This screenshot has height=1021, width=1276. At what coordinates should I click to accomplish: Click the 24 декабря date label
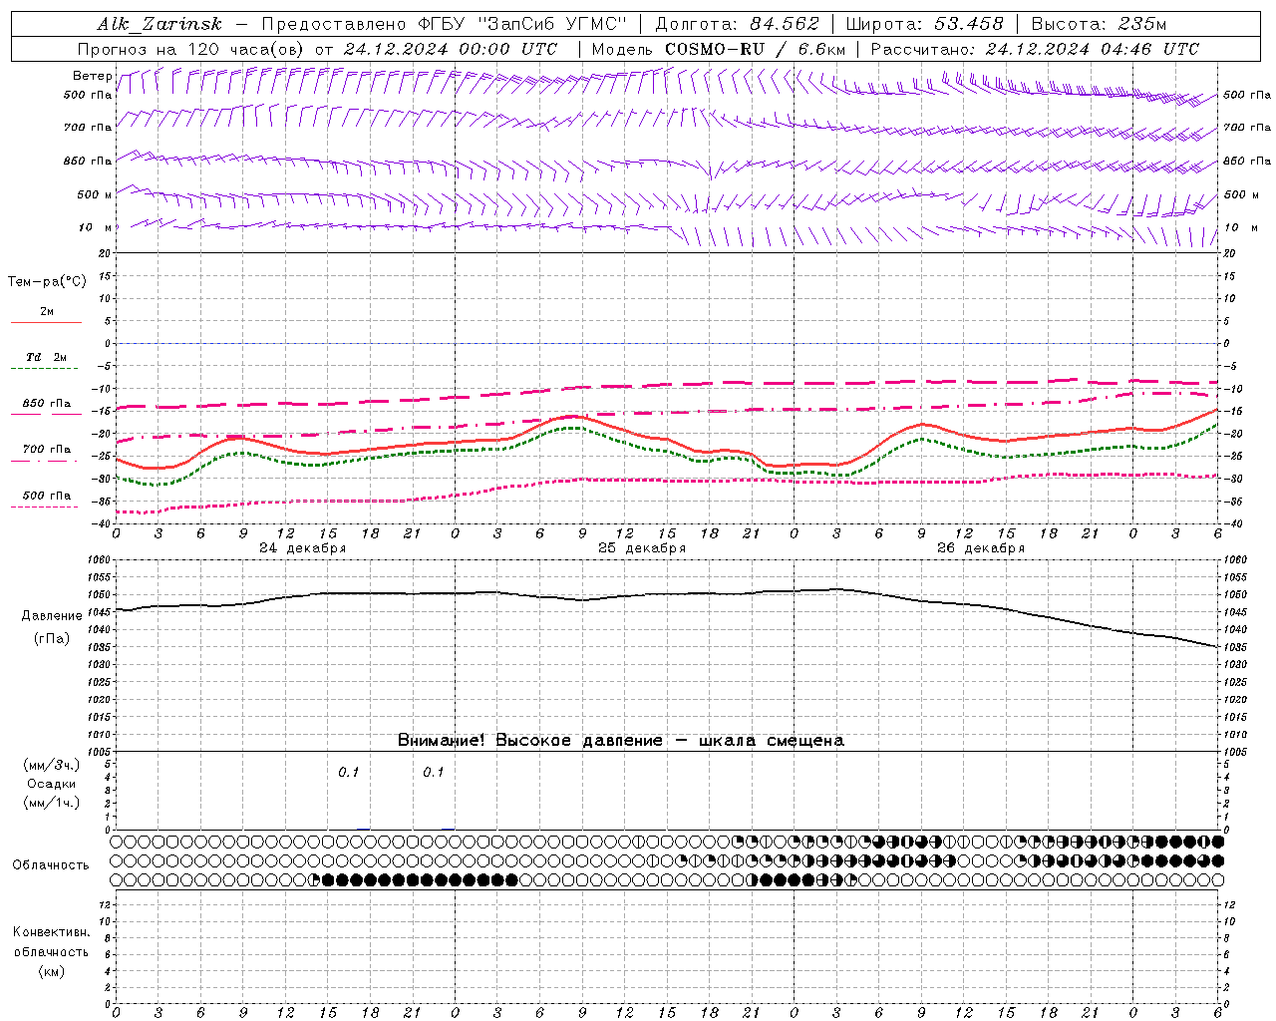pos(303,548)
